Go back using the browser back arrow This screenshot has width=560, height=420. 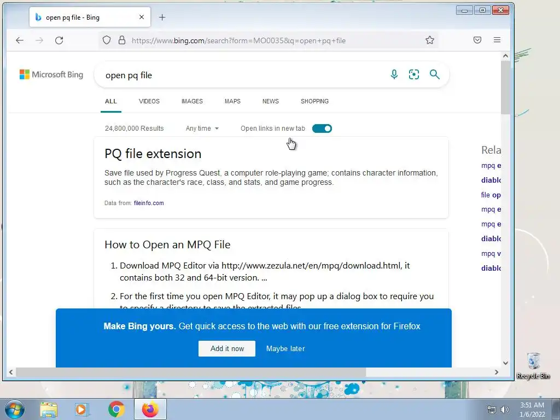(20, 40)
